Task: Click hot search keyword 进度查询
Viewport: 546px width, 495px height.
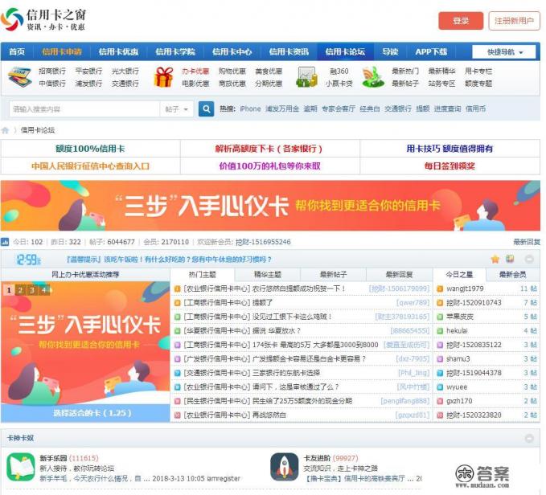Action: click(x=447, y=108)
